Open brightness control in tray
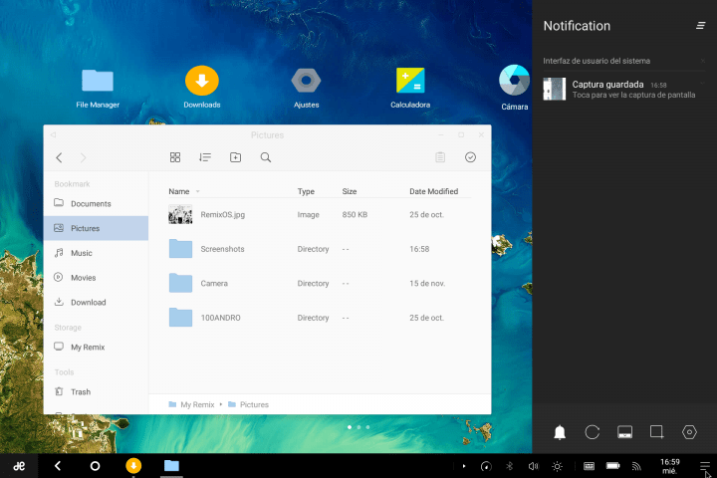Image resolution: width=717 pixels, height=478 pixels. [x=557, y=467]
